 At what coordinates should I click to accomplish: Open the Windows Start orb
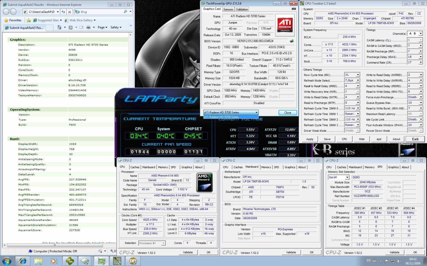click(x=6, y=261)
